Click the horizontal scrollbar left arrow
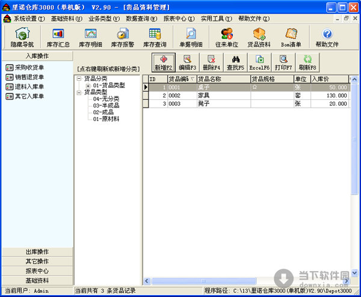The width and height of the screenshot is (361, 297). pos(147,281)
